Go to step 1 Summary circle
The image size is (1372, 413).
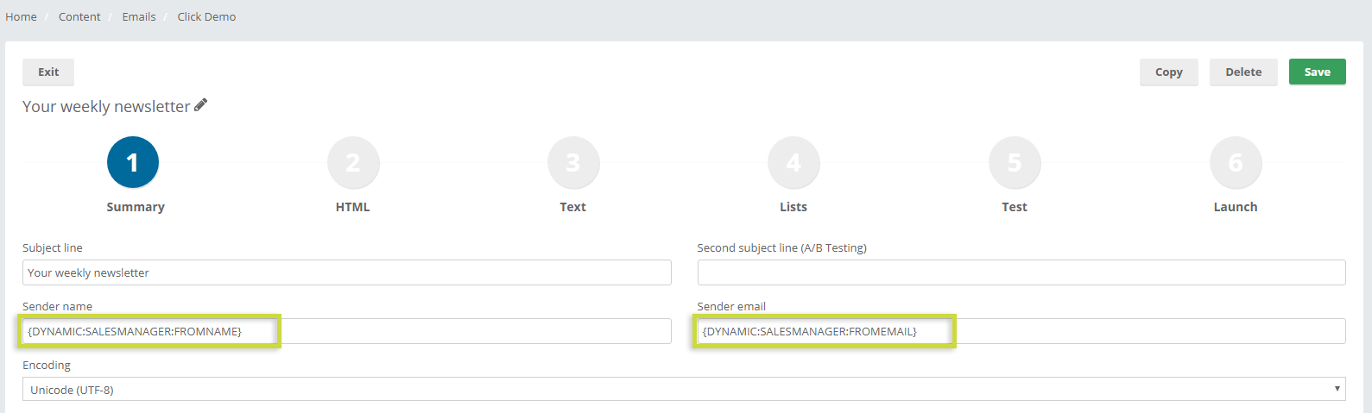tap(133, 162)
